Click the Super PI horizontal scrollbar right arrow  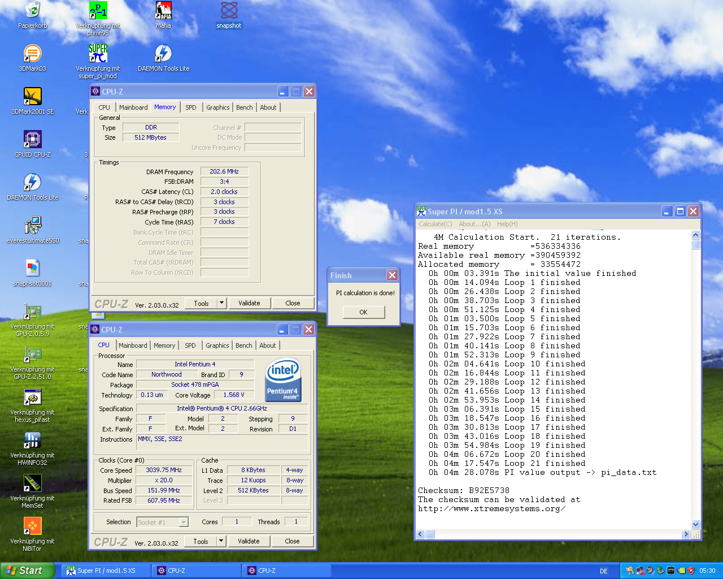pyautogui.click(x=686, y=534)
